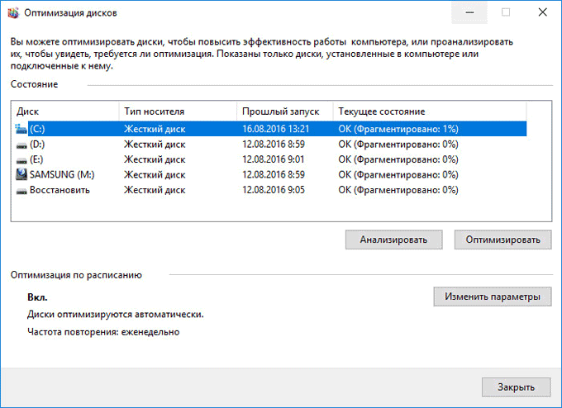Click the SAMSUNG (M:) drive icon

[21, 174]
